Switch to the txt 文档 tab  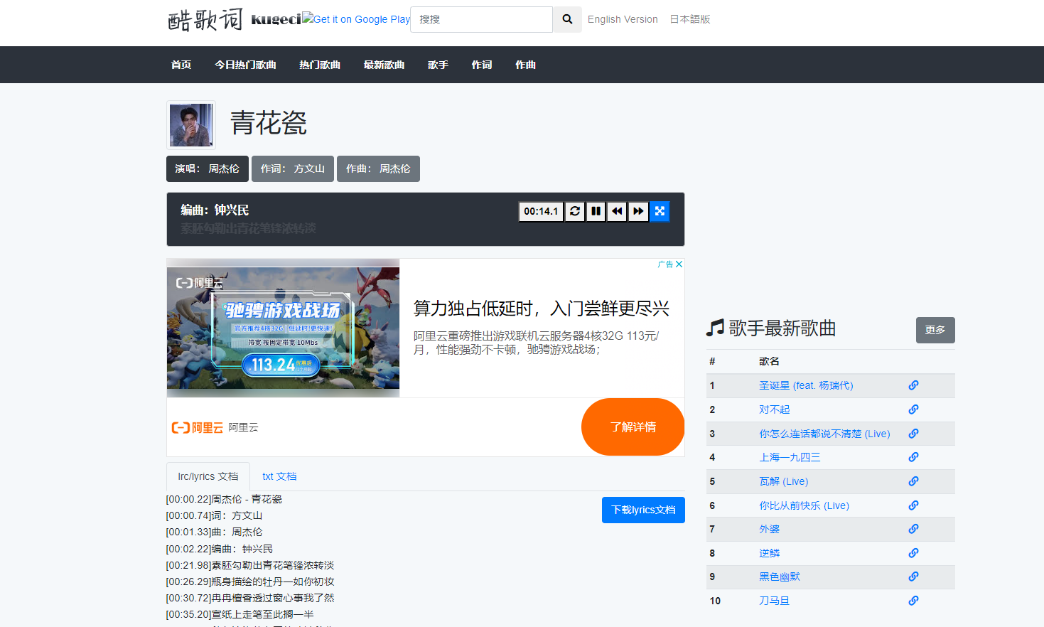coord(279,476)
